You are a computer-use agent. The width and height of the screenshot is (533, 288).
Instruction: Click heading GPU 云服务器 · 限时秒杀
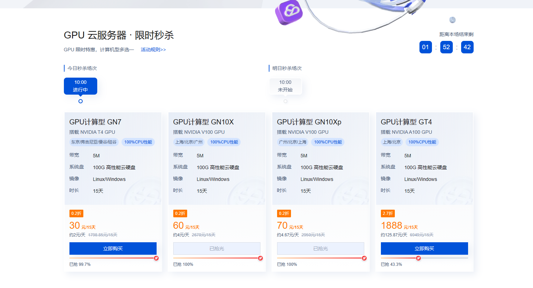(x=119, y=35)
